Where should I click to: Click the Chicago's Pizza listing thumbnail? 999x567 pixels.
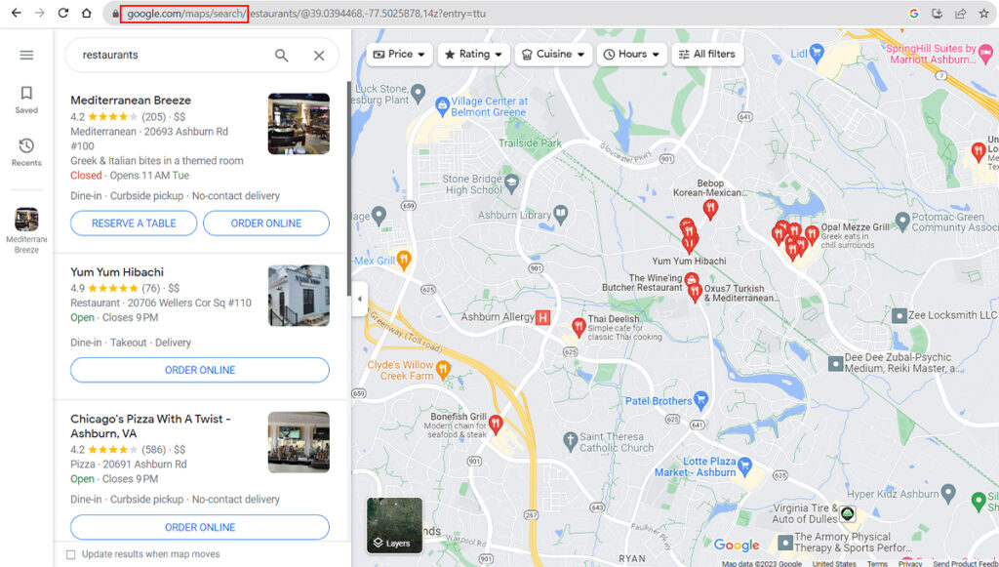[299, 442]
